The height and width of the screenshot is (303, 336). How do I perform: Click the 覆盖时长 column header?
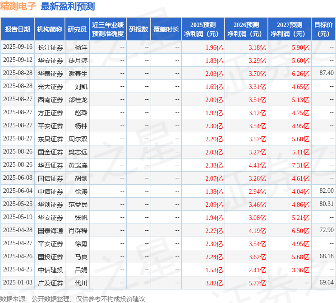tap(166, 29)
